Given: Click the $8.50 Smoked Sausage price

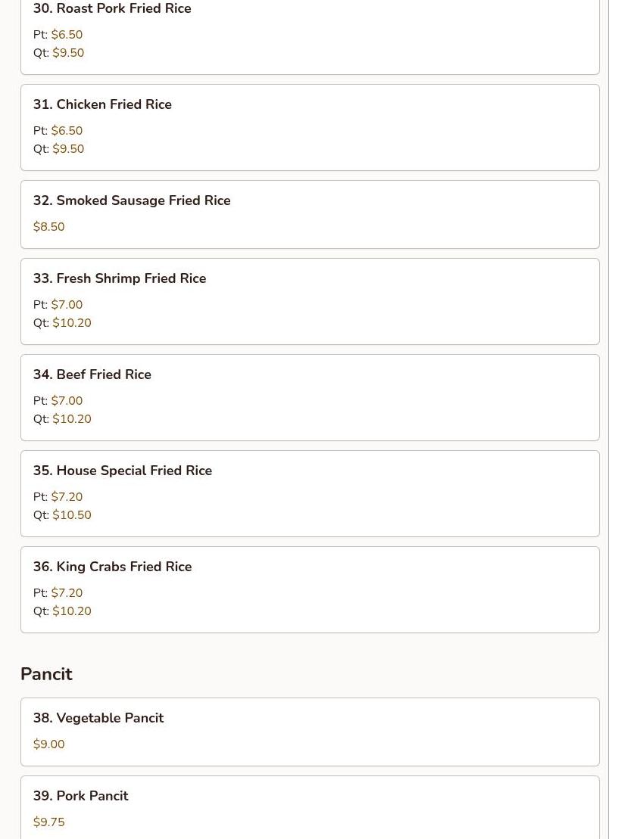Looking at the screenshot, I should pos(48,227).
